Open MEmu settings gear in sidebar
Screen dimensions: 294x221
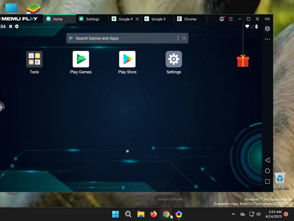coord(267,28)
